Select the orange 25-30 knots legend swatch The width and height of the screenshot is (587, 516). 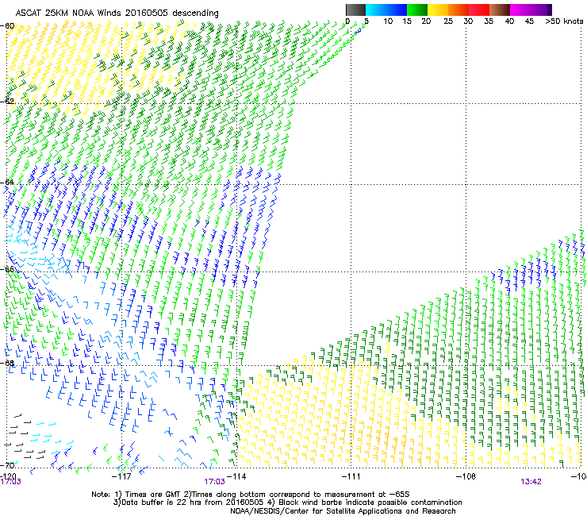point(458,10)
